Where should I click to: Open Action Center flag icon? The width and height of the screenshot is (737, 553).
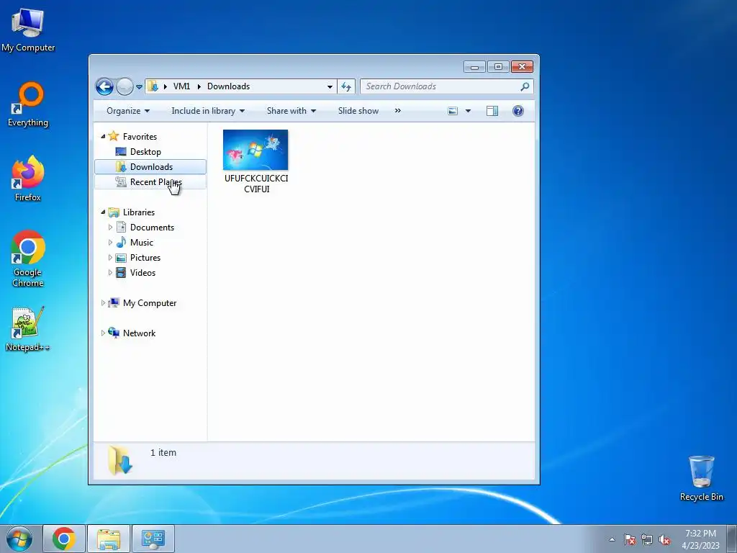click(630, 539)
